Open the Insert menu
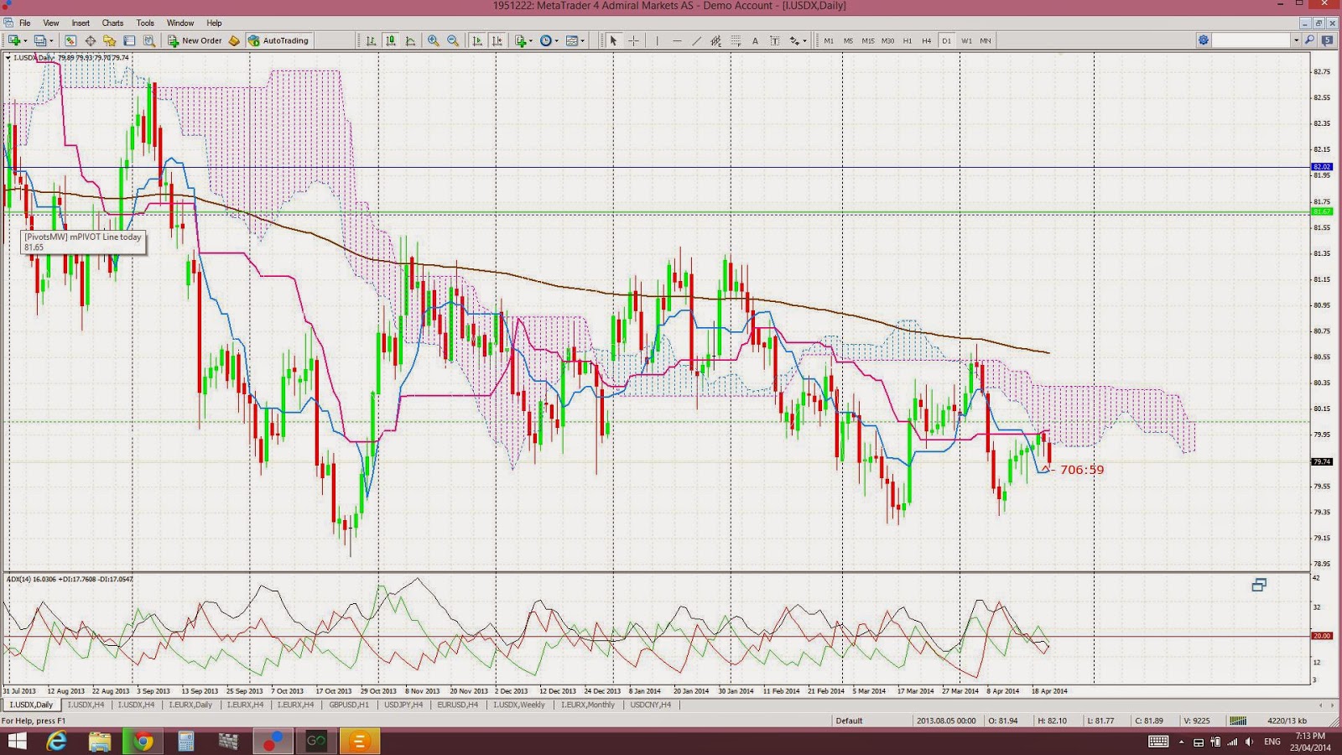Viewport: 1342px width, 755px height. [81, 23]
